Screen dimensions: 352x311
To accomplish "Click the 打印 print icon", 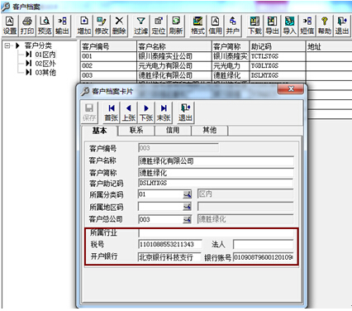I will pos(27,26).
